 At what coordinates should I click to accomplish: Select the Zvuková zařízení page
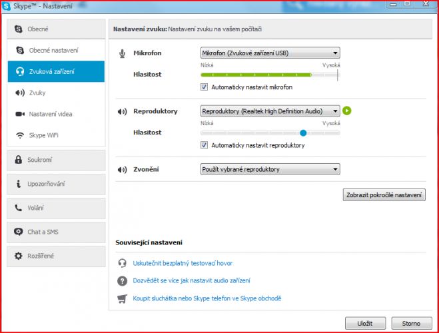coord(56,72)
